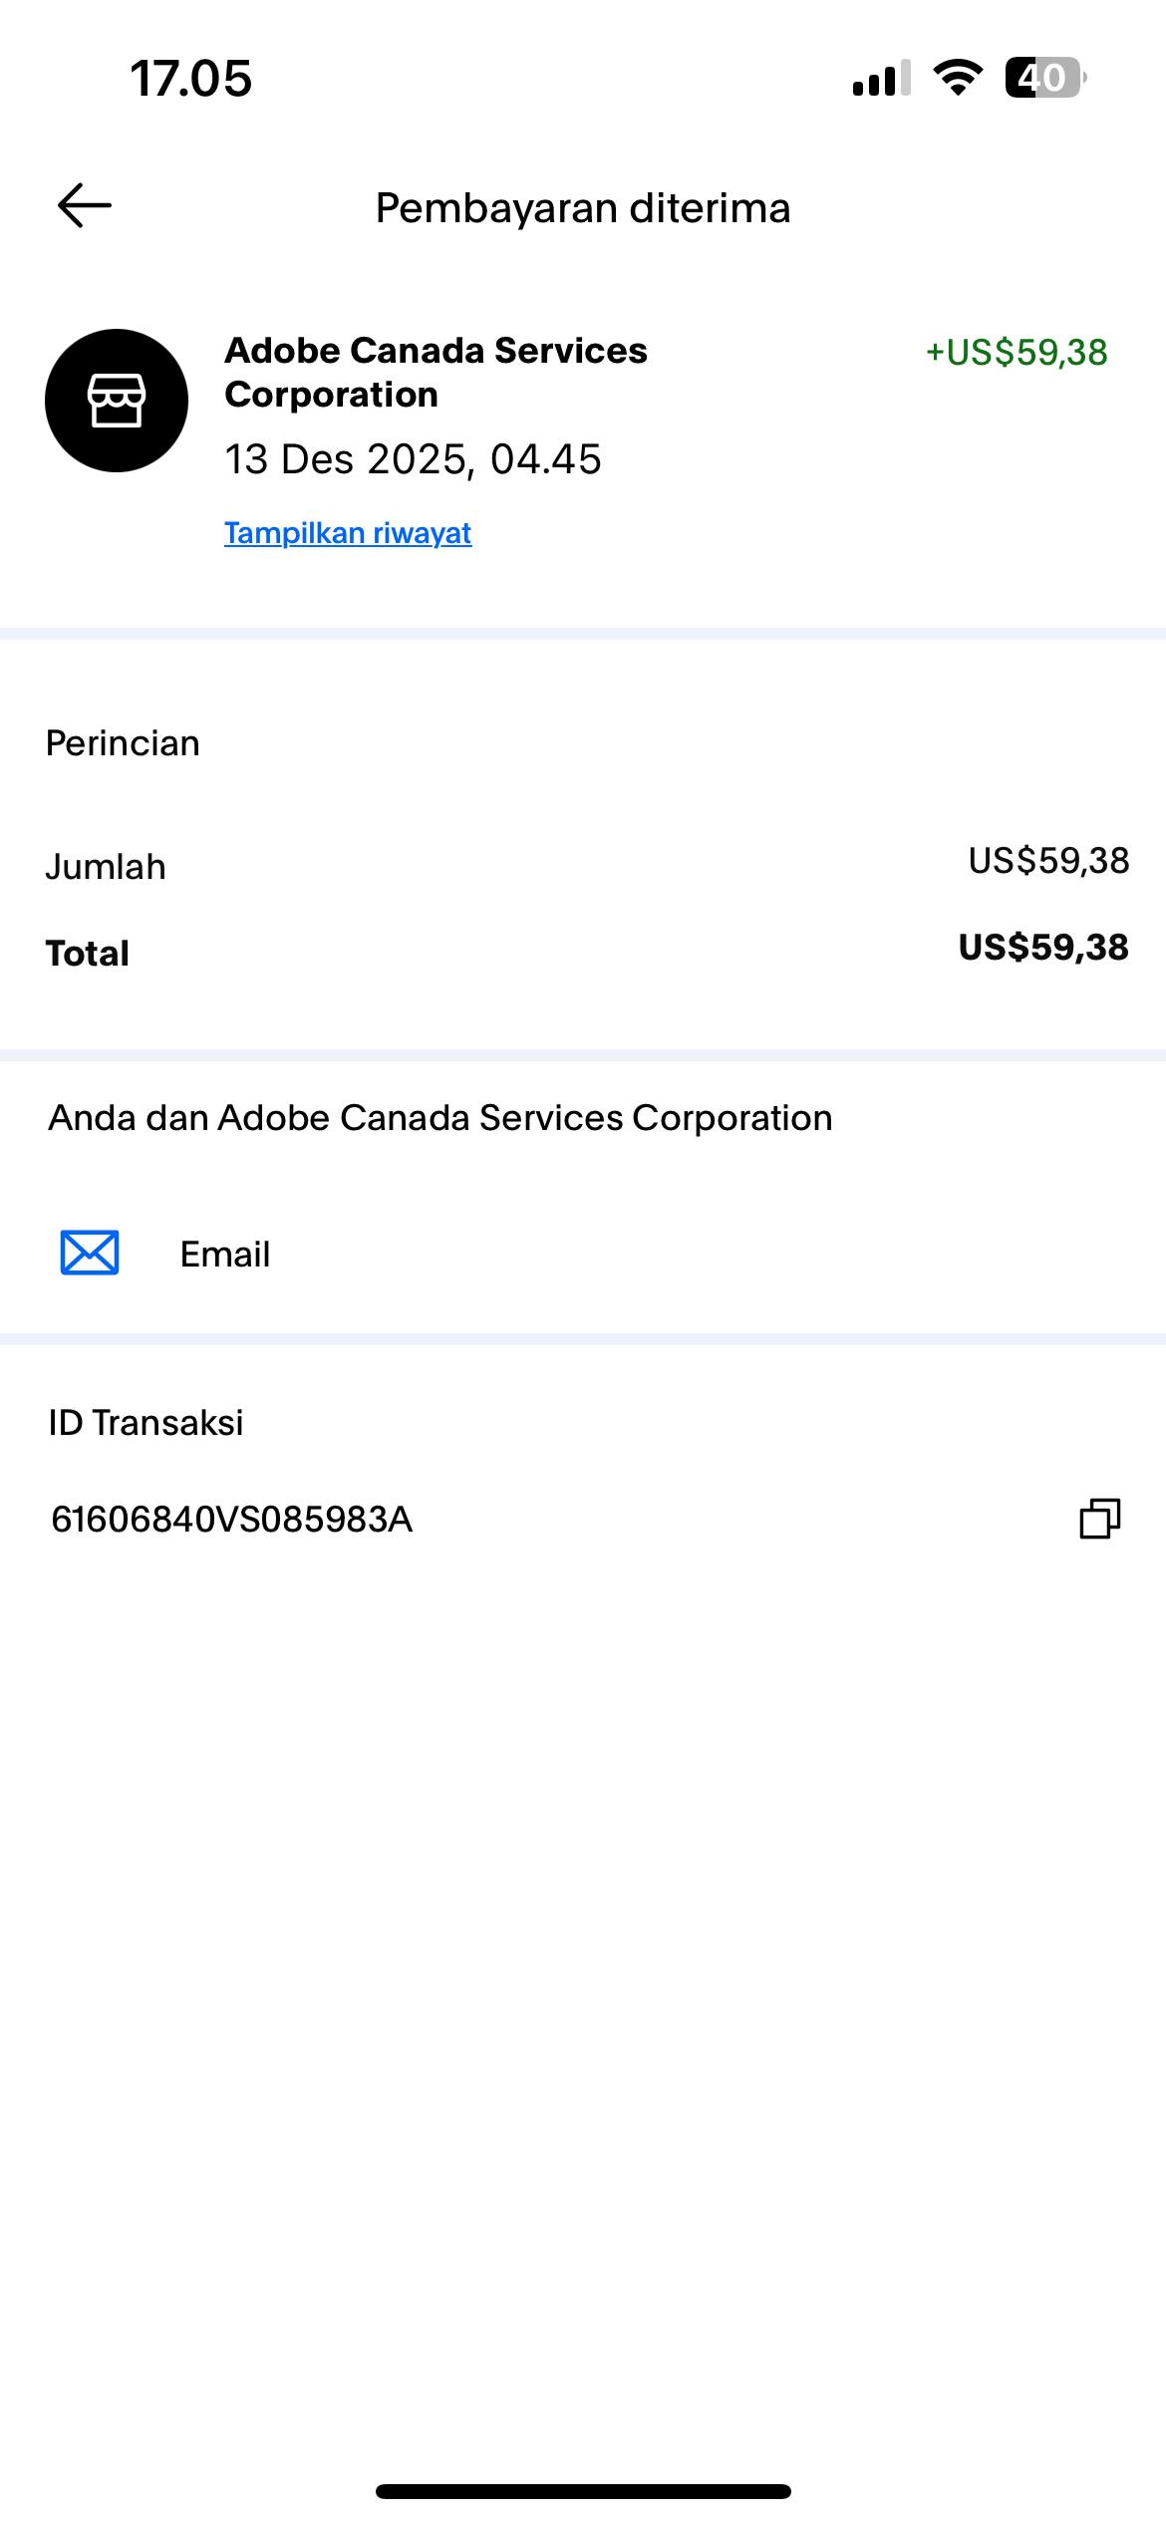Tap the 13 Des 2025 date text
The image size is (1166, 2523).
[x=413, y=459]
